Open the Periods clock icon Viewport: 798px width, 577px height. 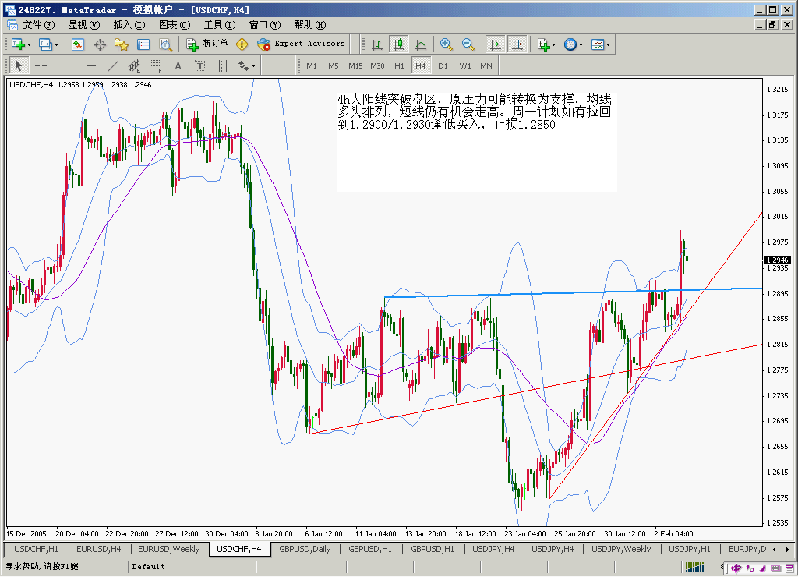[x=570, y=44]
